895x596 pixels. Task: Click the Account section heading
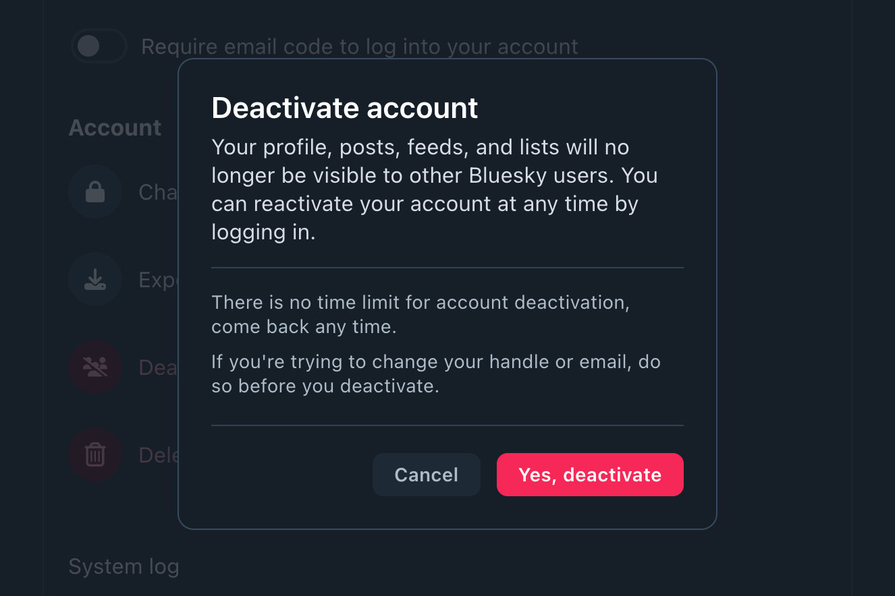[x=115, y=127]
